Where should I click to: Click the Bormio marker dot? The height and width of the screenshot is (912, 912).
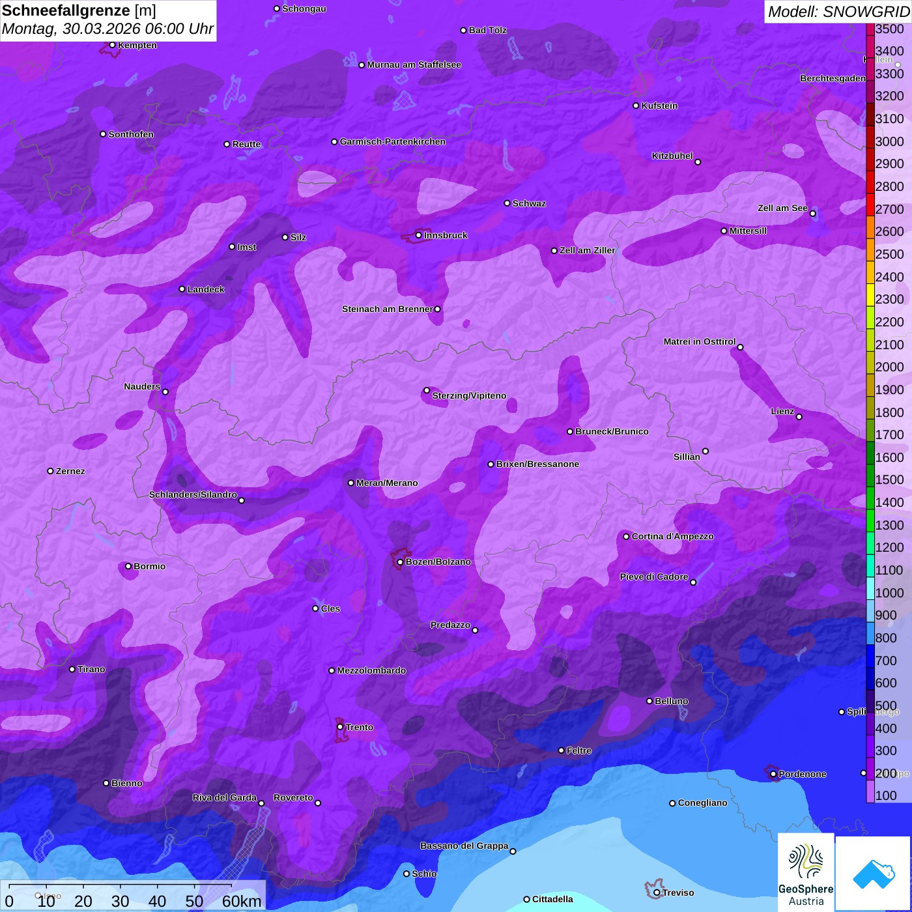128,566
